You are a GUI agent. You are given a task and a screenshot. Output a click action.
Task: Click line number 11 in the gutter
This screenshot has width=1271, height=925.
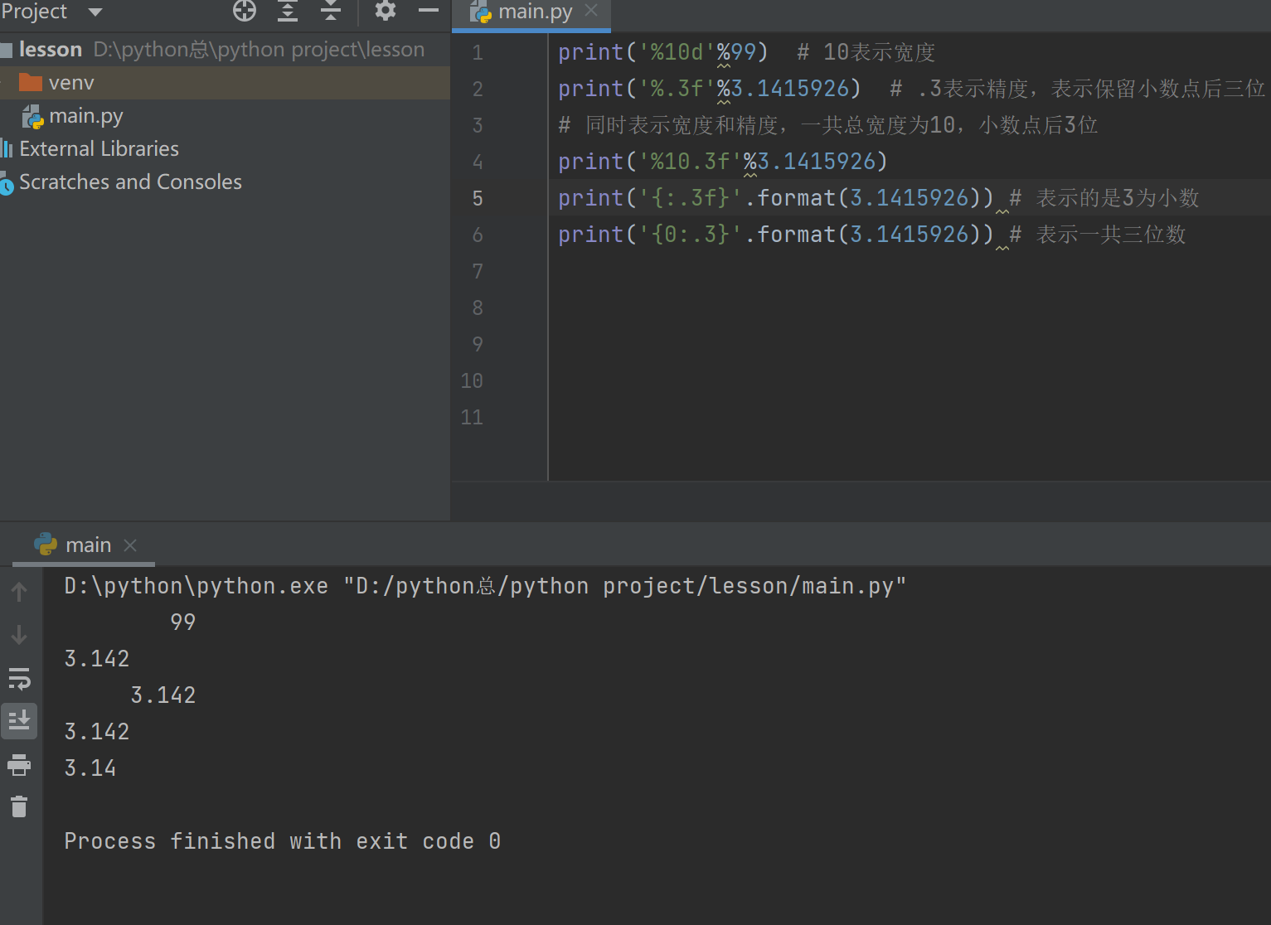472,418
